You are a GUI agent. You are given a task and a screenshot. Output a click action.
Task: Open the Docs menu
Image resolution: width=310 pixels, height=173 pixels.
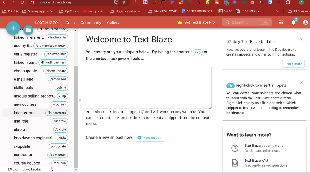(70, 23)
